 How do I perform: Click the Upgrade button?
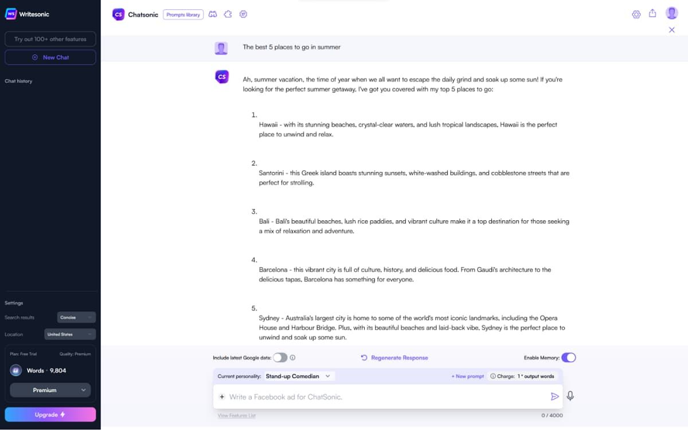50,414
